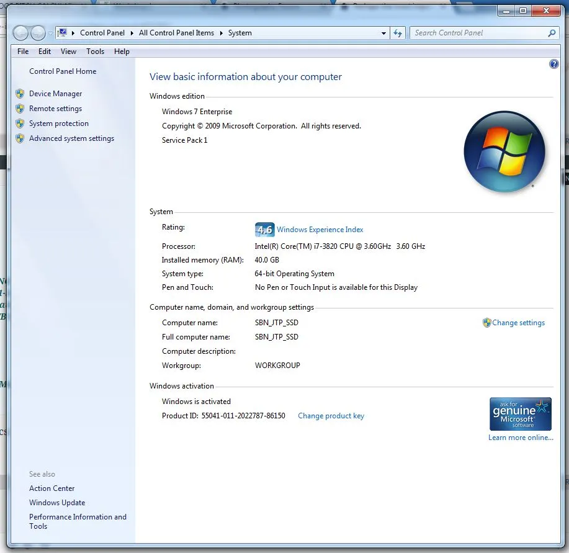Click the Windows 7 Enterprise text
Image resolution: width=569 pixels, height=553 pixels.
coord(197,111)
